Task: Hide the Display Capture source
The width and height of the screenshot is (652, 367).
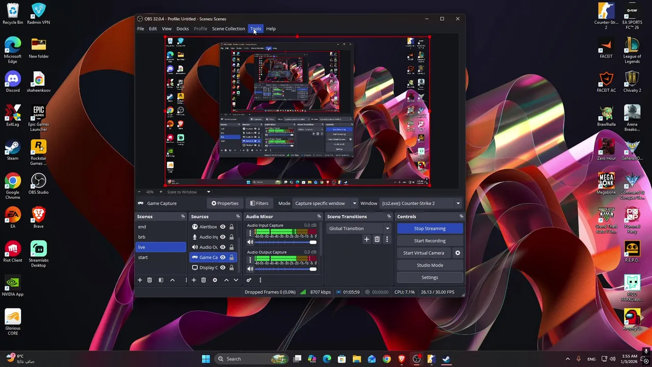Action: click(x=223, y=268)
